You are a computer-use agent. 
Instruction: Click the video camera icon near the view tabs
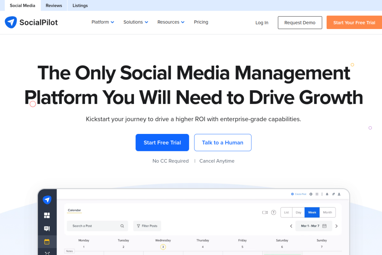pyautogui.click(x=265, y=213)
